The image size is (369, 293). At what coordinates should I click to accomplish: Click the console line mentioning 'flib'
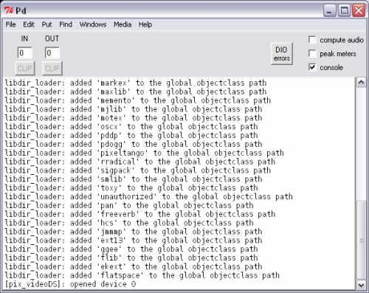point(131,258)
